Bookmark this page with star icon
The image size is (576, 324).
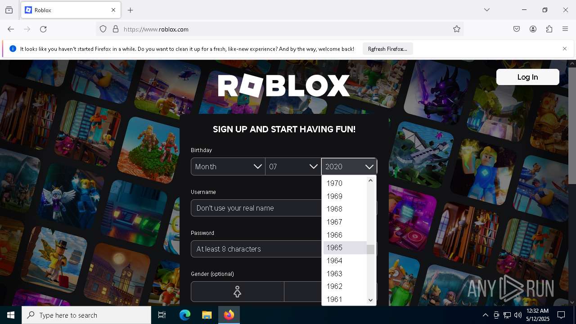pos(457,29)
